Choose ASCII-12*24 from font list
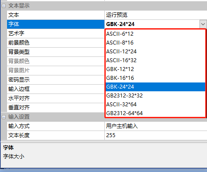The image size is (207, 172). click(155, 52)
